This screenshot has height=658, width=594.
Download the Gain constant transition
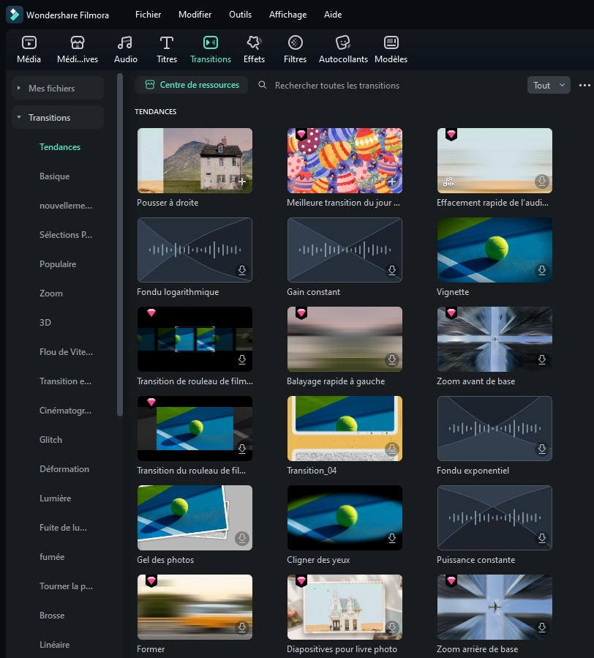coord(392,270)
